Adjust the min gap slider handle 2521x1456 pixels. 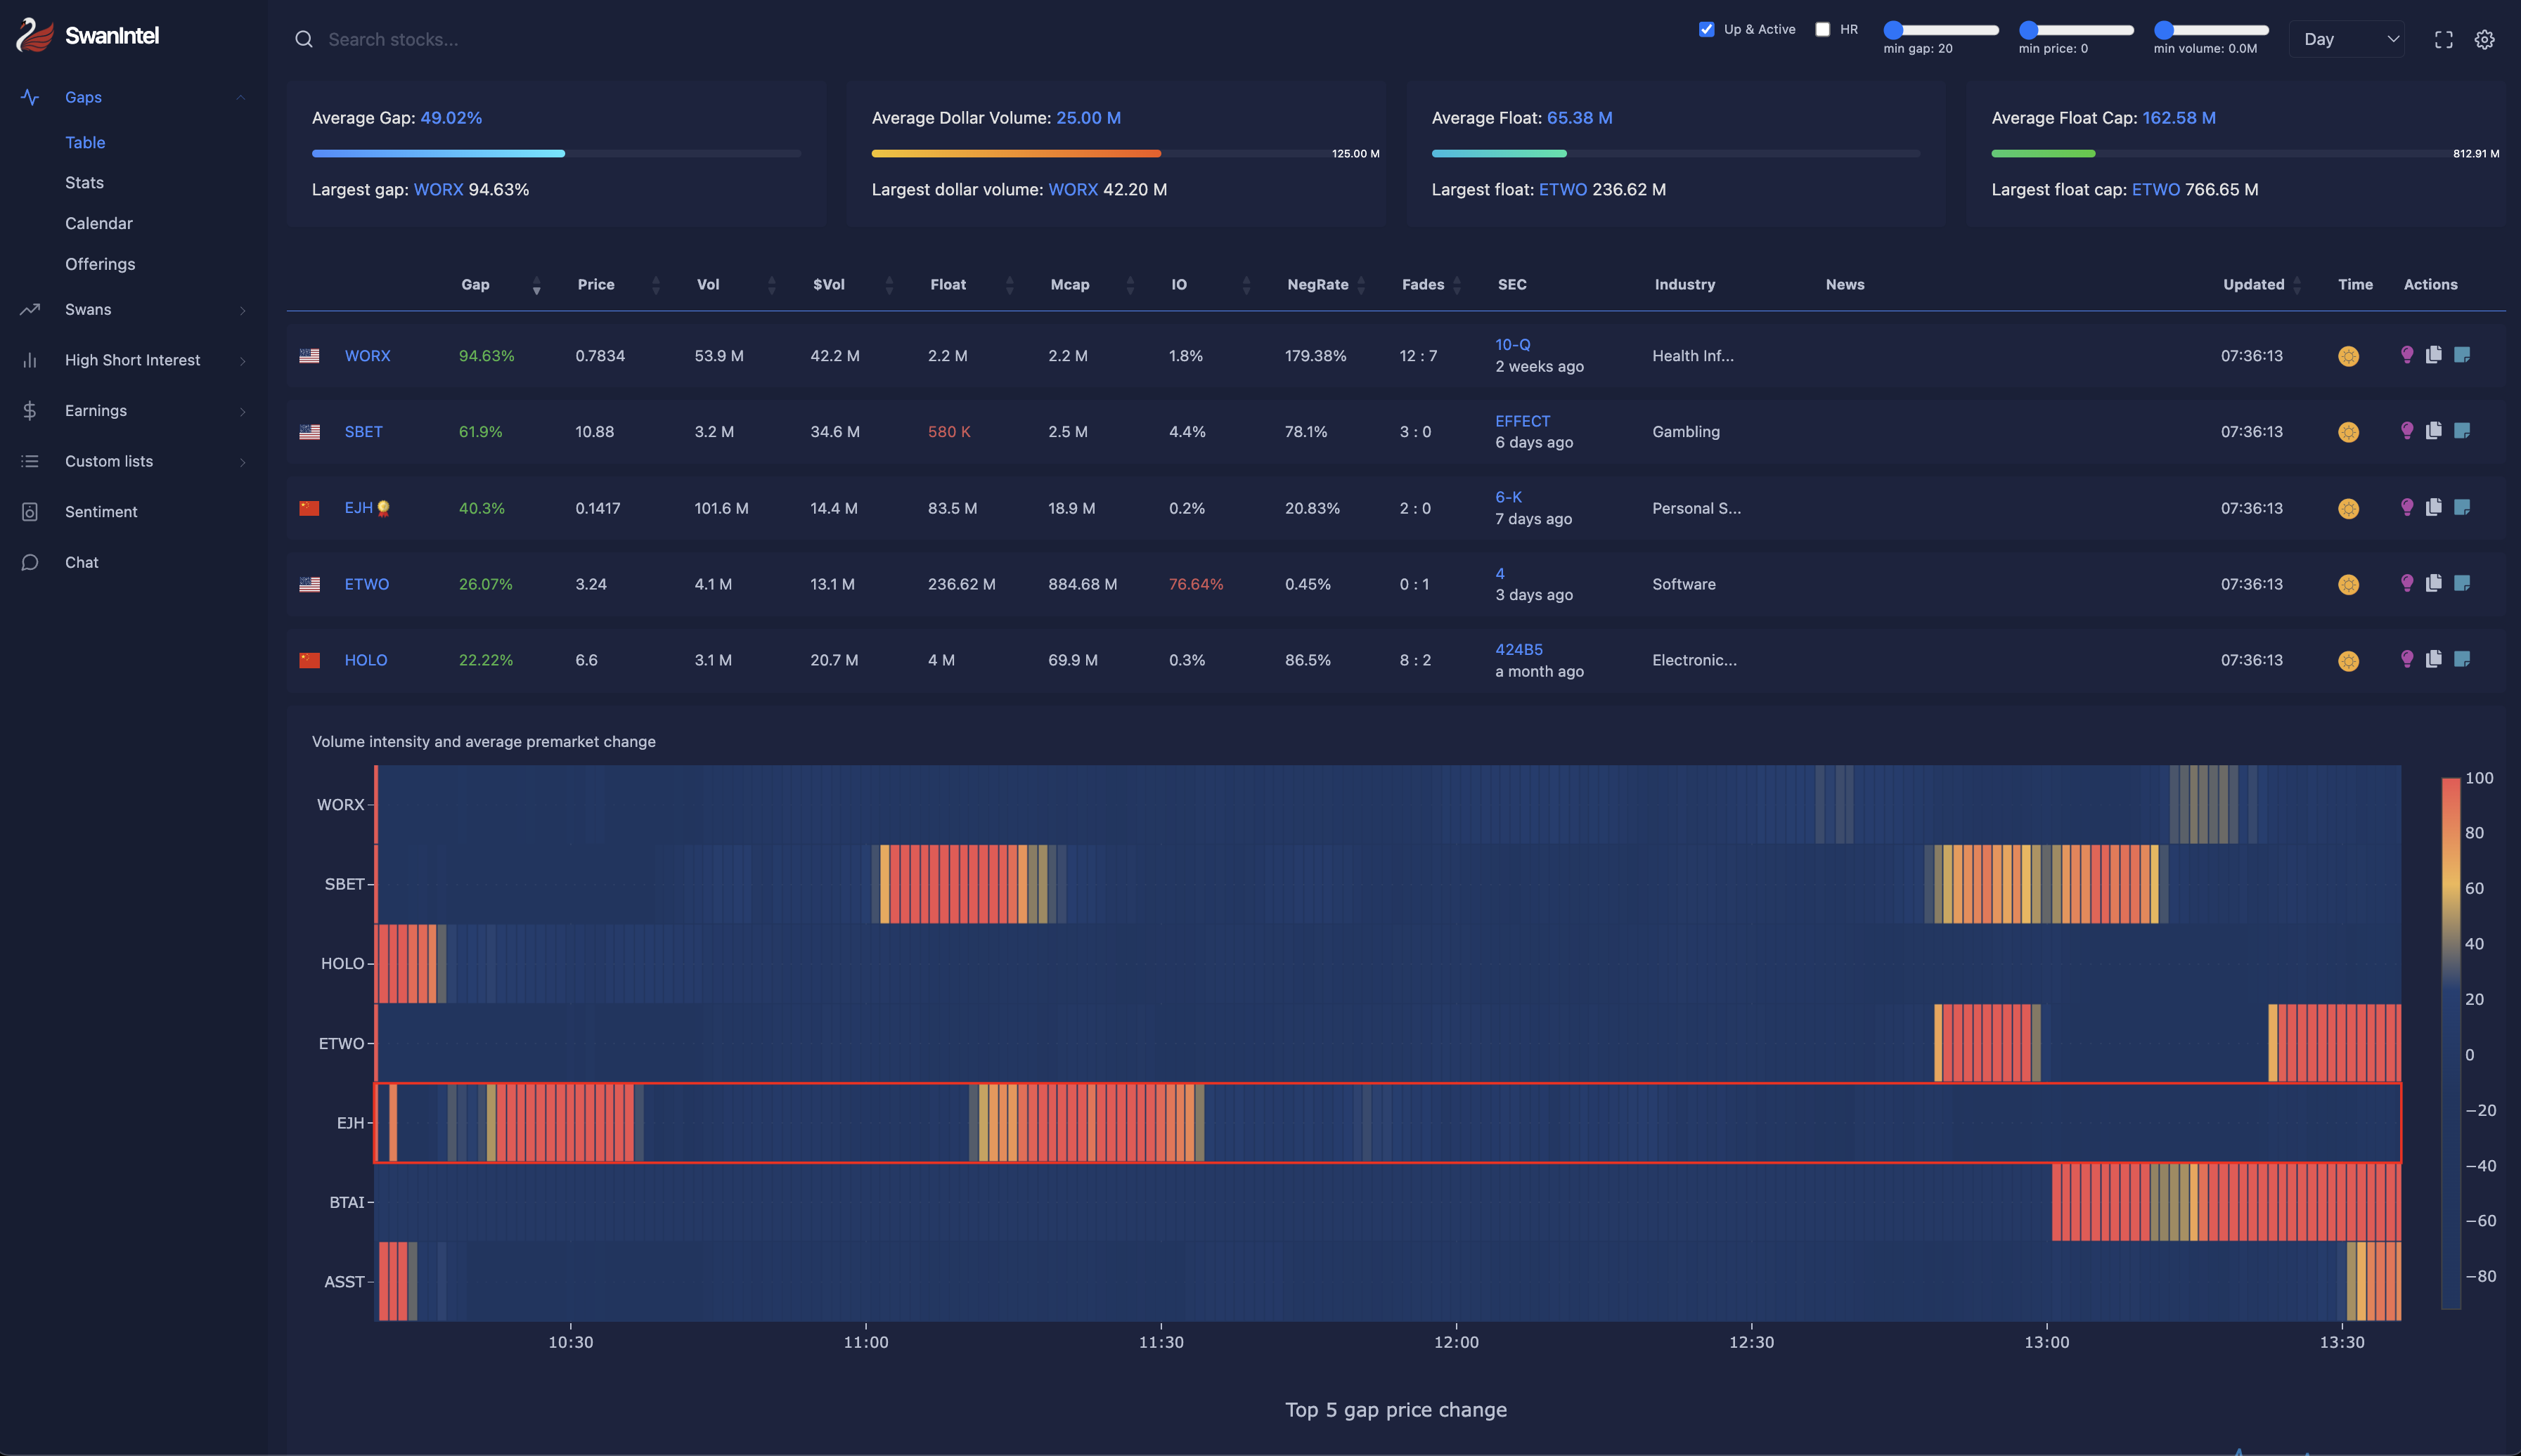point(1893,30)
